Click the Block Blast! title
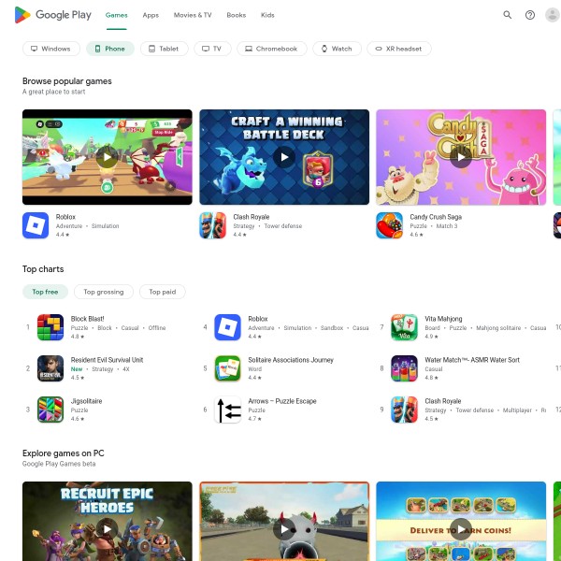561x561 pixels. tap(87, 319)
